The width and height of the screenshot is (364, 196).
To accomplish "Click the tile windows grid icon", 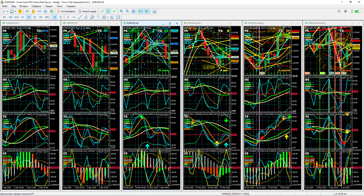I will click(133, 11).
